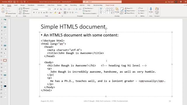This screenshot has height=105, width=187.
Task: Switch to the Transitions tab
Action: tap(31, 5)
